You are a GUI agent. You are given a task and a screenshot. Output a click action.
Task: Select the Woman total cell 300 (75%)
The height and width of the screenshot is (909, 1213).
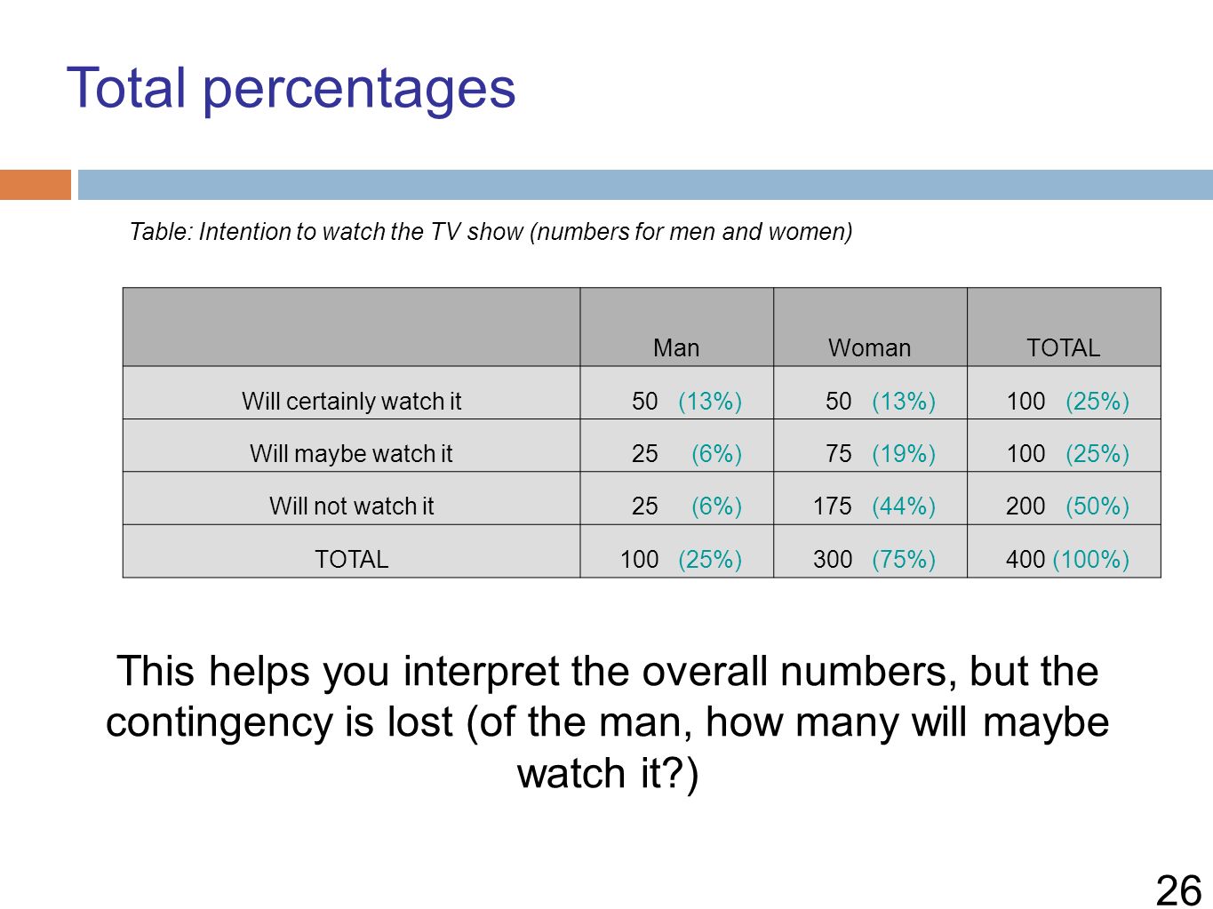(870, 551)
